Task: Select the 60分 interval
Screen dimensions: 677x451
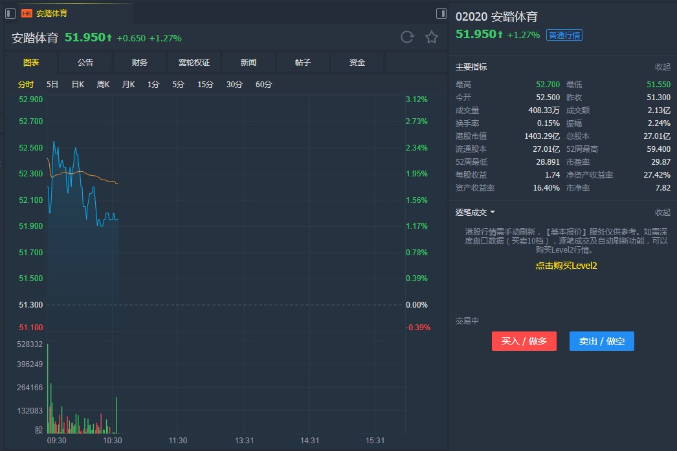Action: [264, 85]
